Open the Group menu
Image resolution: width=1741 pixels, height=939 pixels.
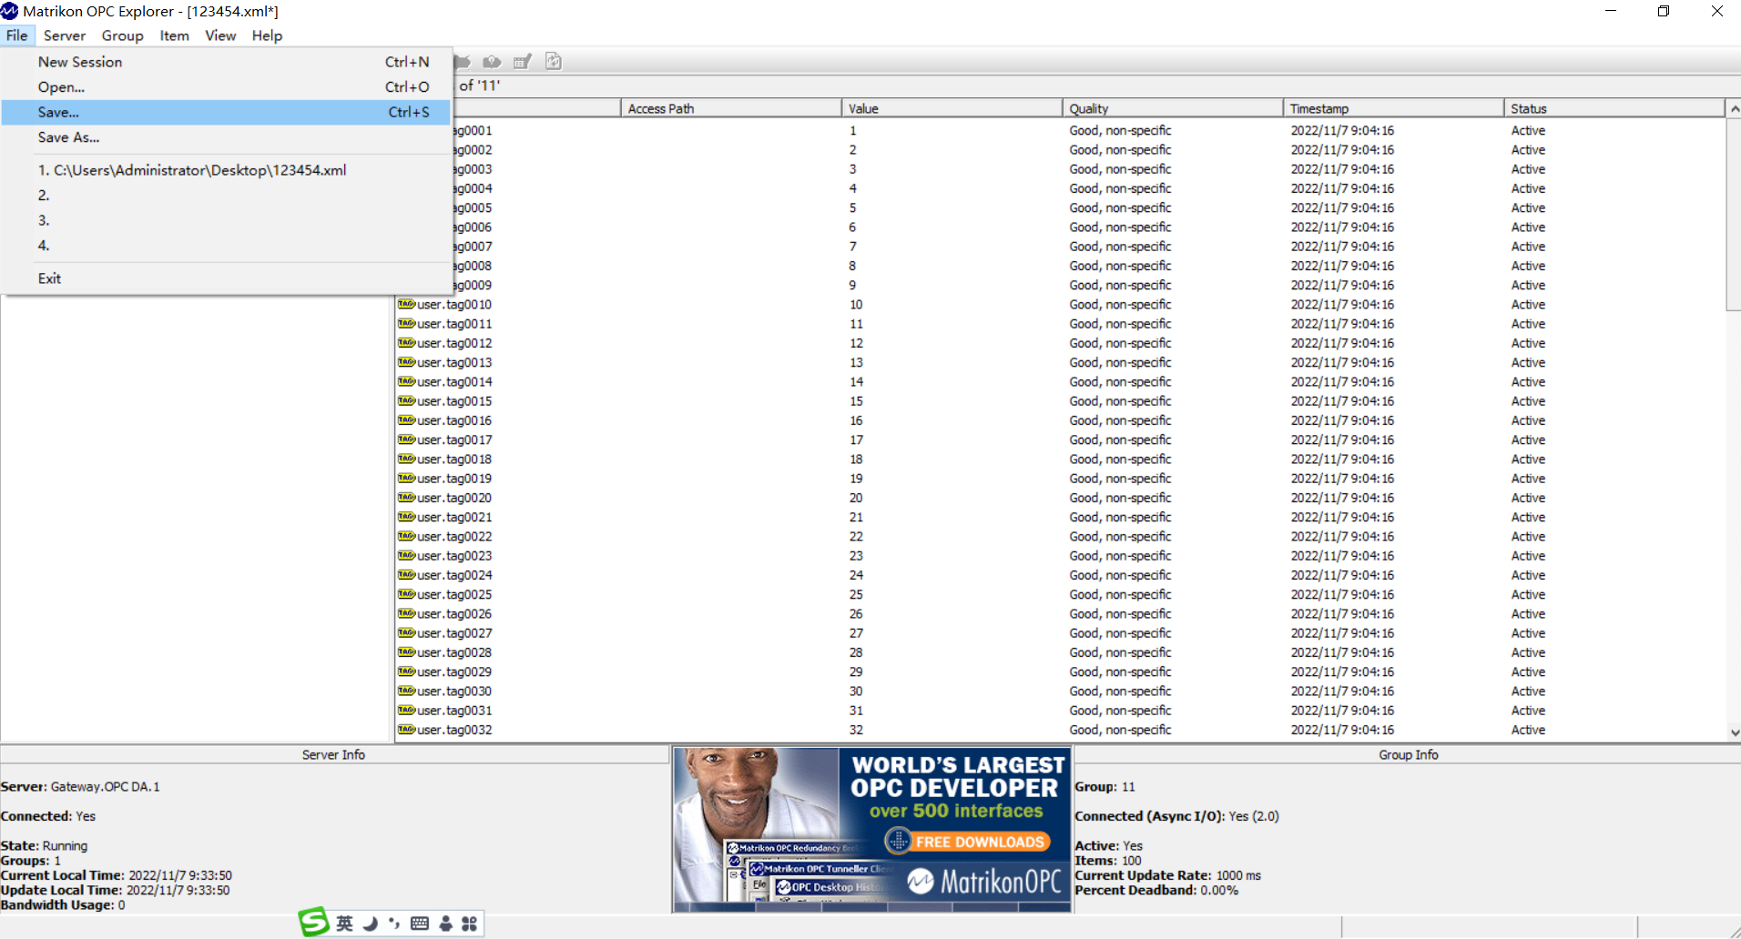pyautogui.click(x=123, y=35)
